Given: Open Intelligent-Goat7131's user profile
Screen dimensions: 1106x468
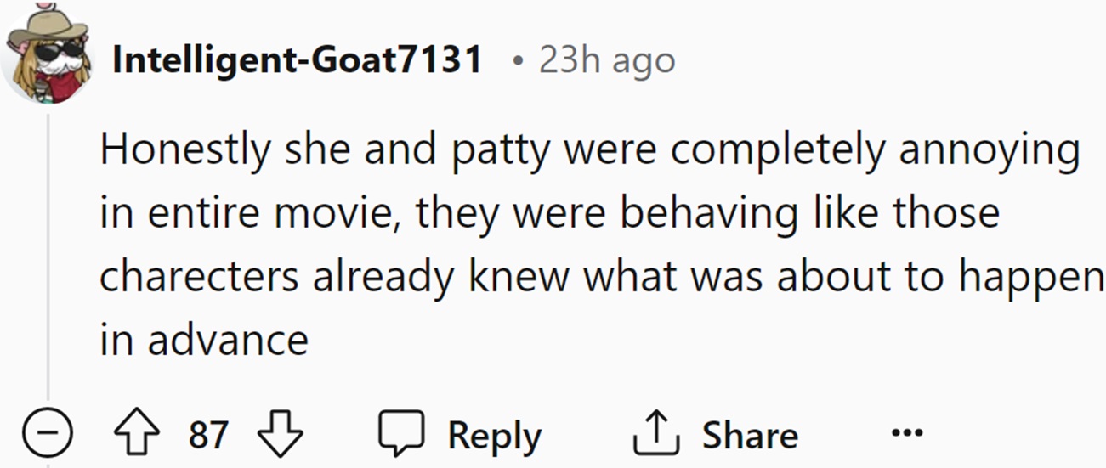Looking at the screenshot, I should (x=297, y=60).
